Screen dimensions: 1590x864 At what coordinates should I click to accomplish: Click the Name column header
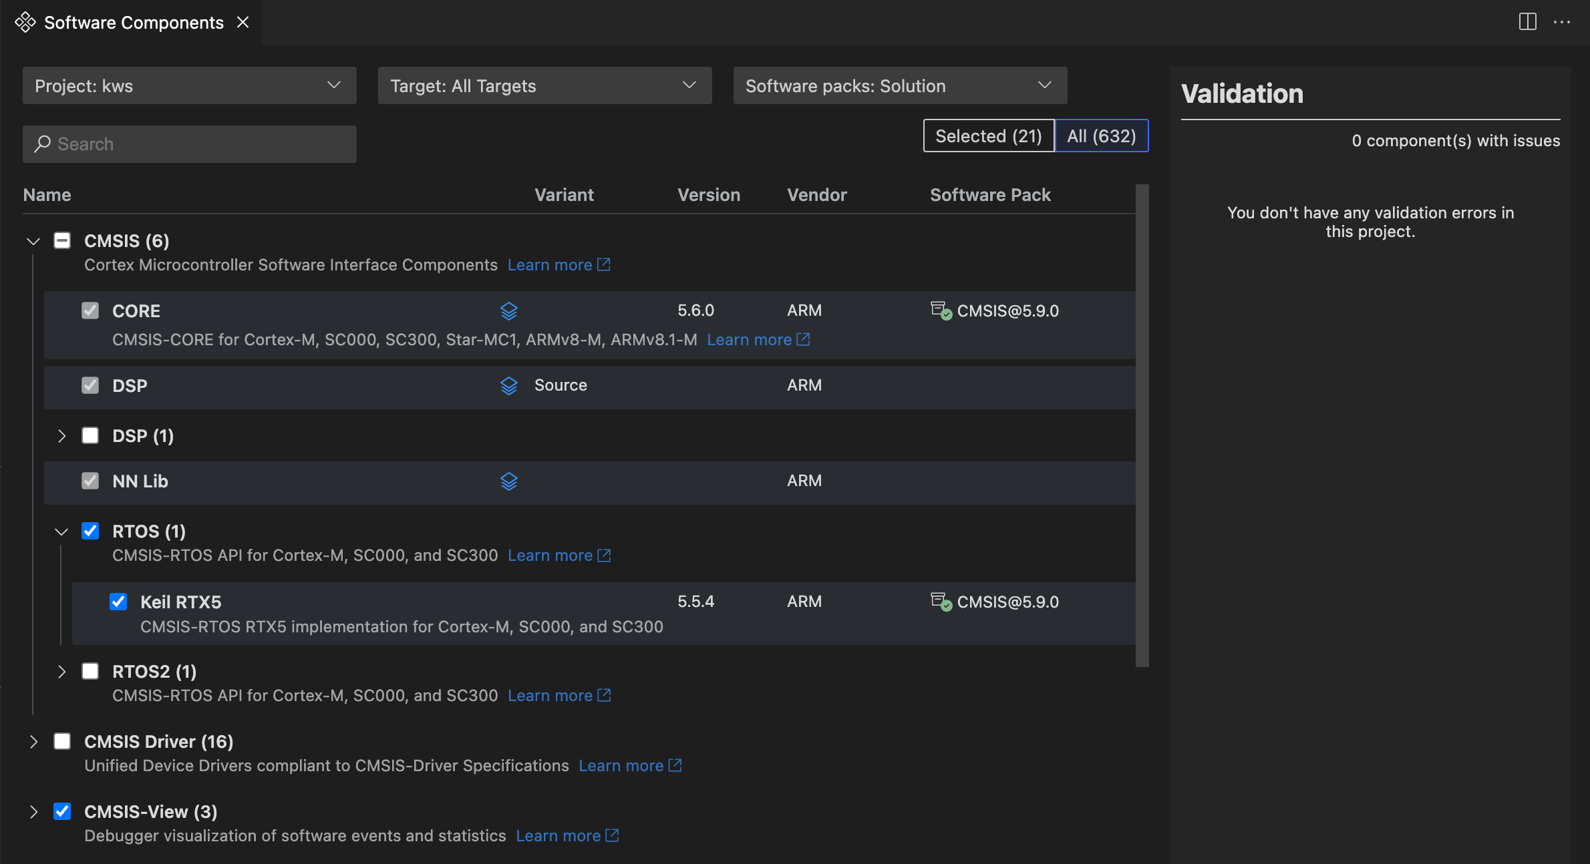click(x=47, y=194)
